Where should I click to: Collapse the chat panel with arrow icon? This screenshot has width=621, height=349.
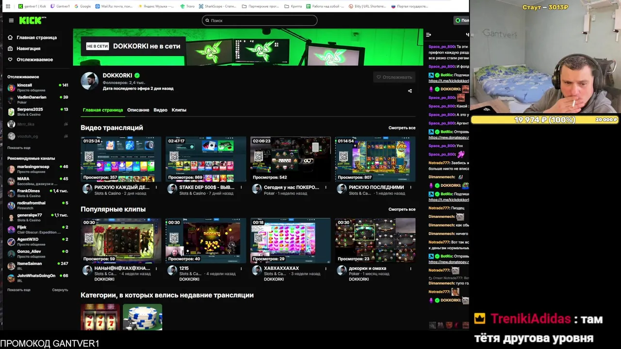click(x=428, y=35)
